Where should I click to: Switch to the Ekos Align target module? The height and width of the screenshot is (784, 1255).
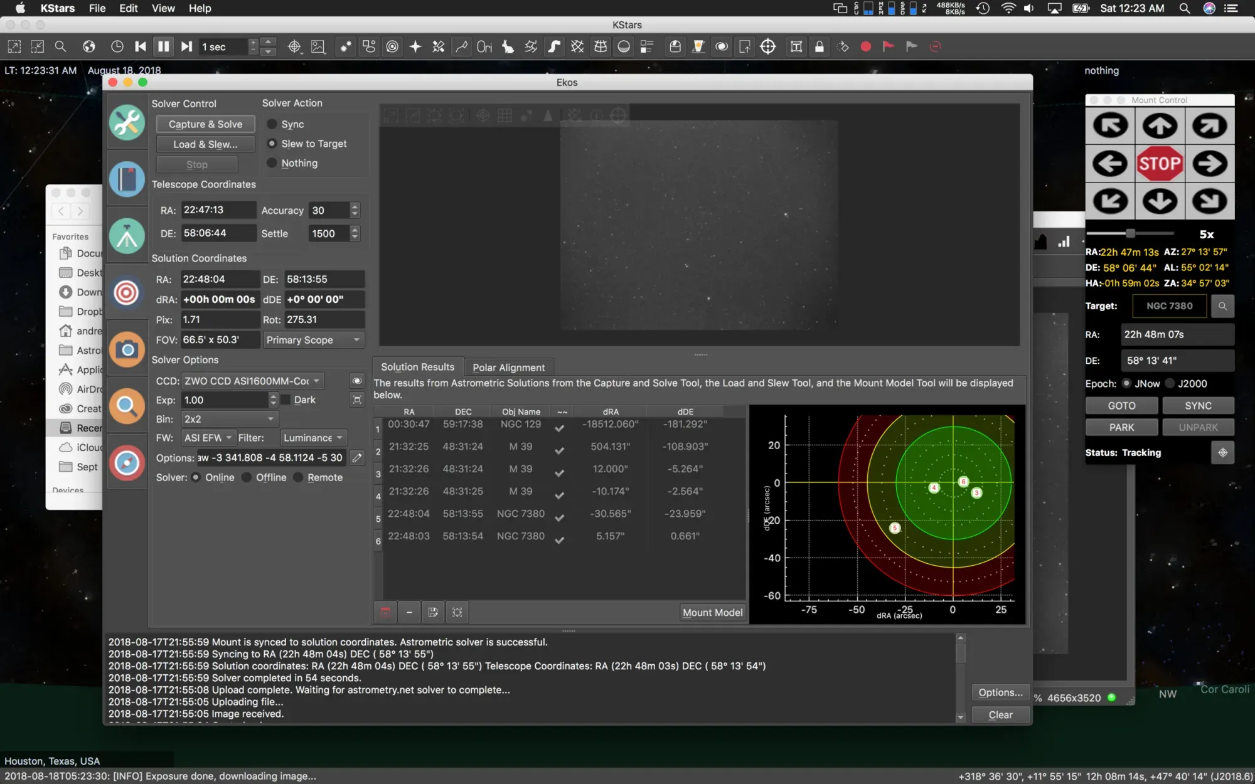coord(127,292)
